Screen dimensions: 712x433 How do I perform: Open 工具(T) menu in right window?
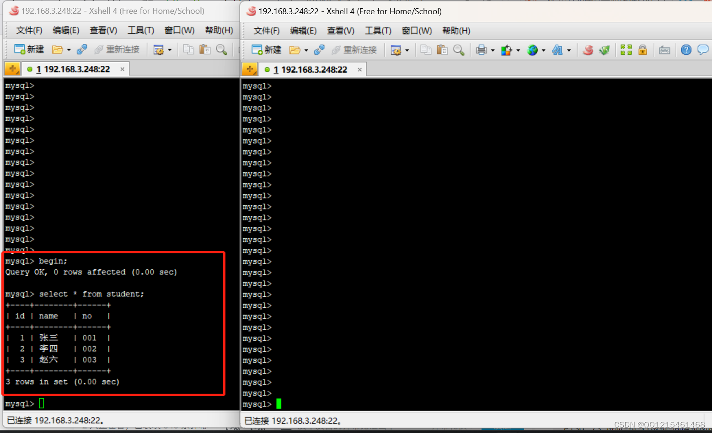point(378,31)
